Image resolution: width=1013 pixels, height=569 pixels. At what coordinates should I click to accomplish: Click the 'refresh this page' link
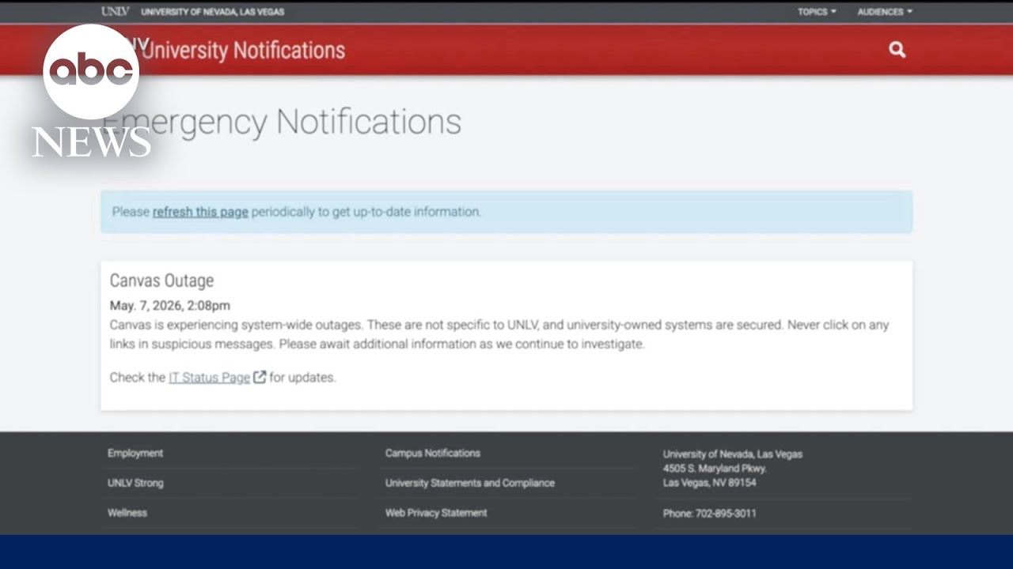pyautogui.click(x=200, y=212)
